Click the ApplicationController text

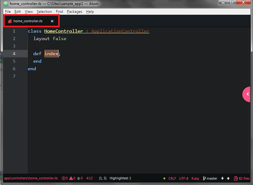(120, 31)
